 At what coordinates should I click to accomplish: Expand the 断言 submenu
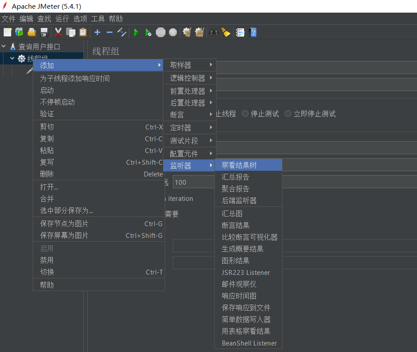pos(190,115)
